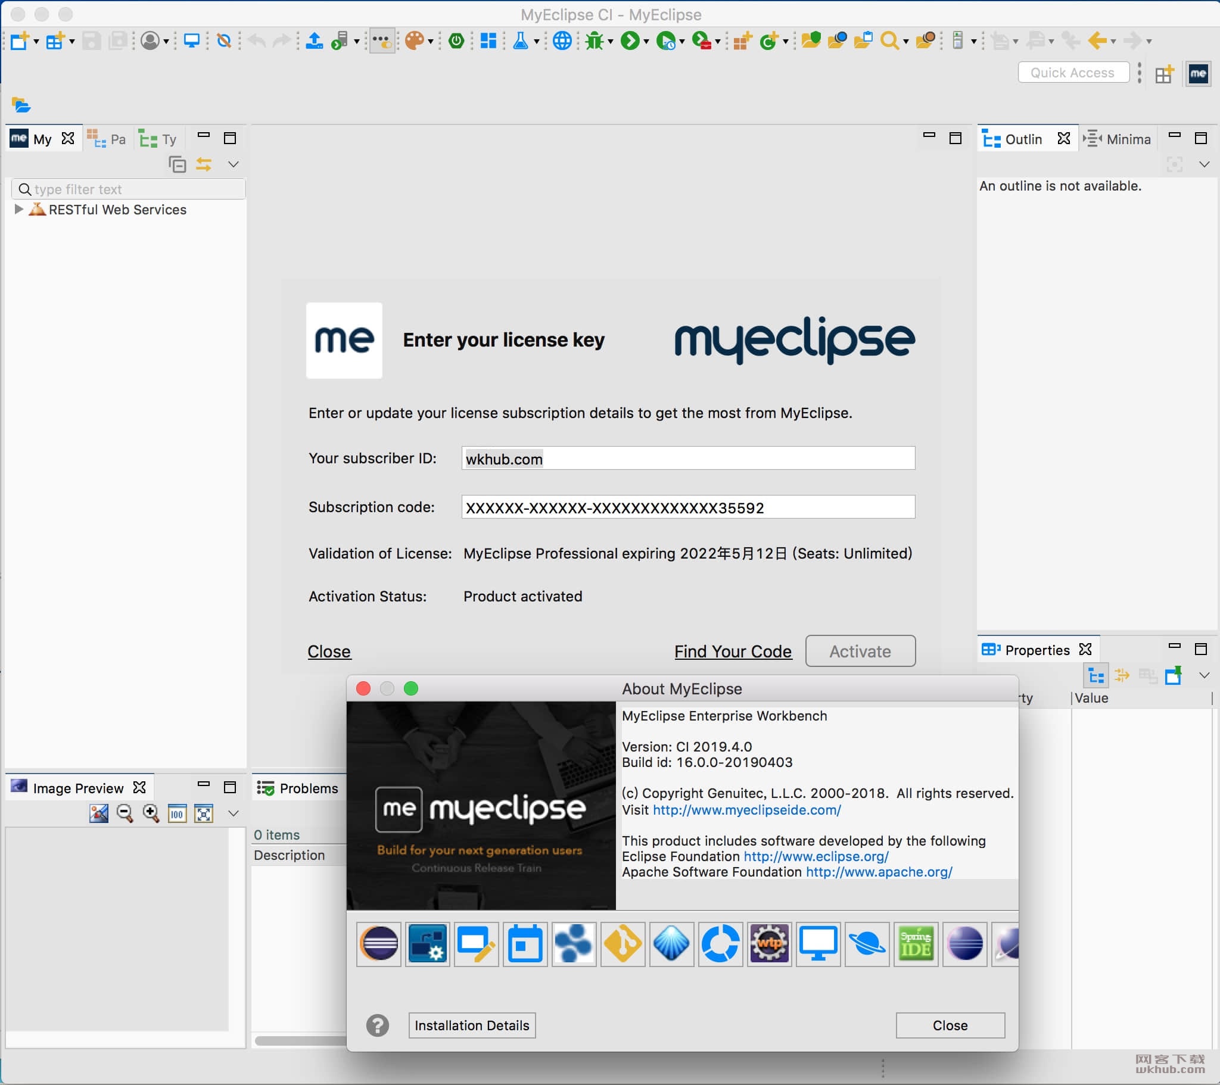Toggle Link with Editor yellow arrows
The height and width of the screenshot is (1085, 1220).
point(204,164)
